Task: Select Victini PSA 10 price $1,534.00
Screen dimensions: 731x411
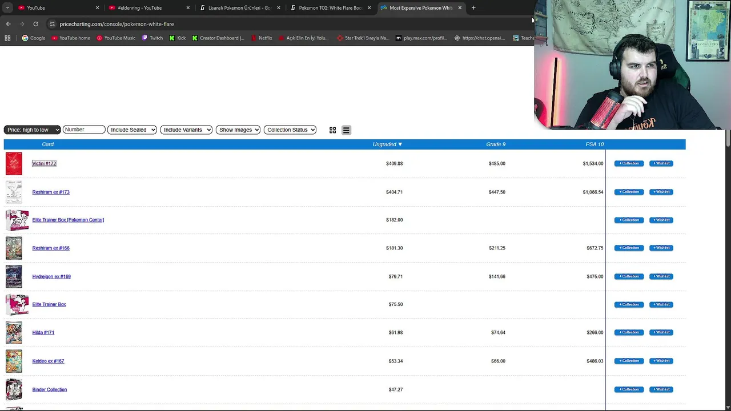Action: tap(593, 164)
